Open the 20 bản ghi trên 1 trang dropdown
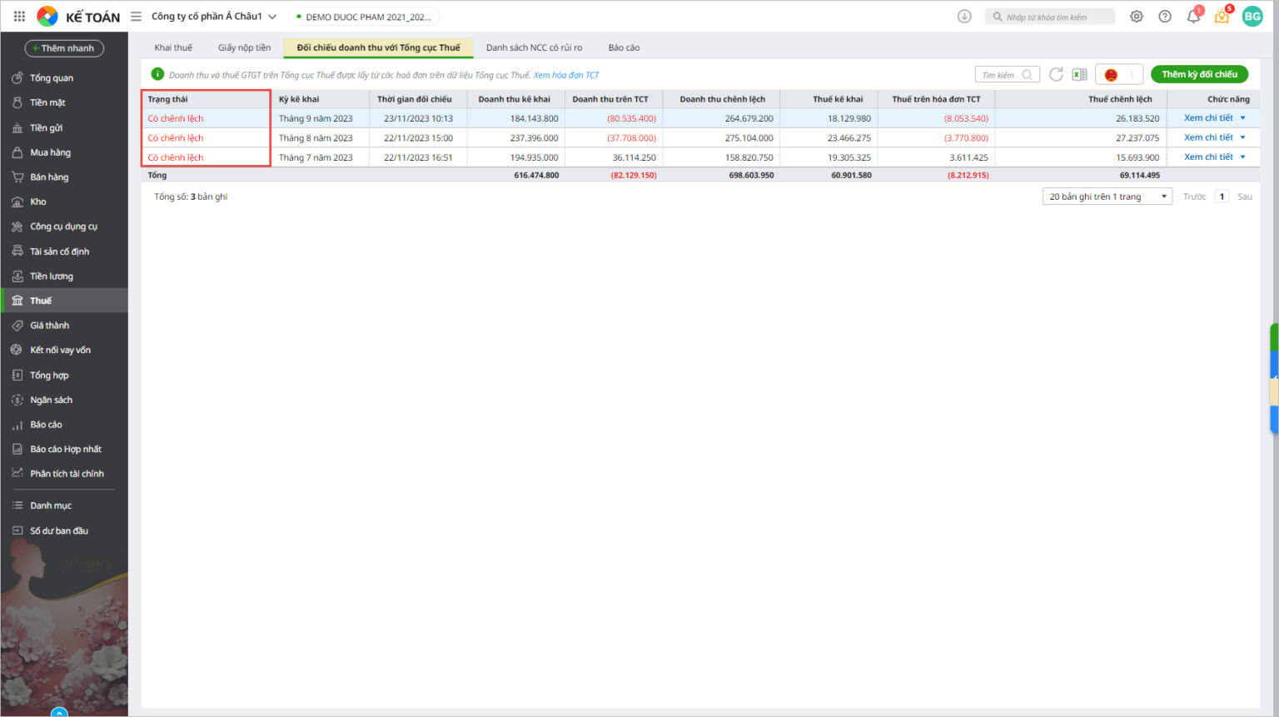 1107,197
